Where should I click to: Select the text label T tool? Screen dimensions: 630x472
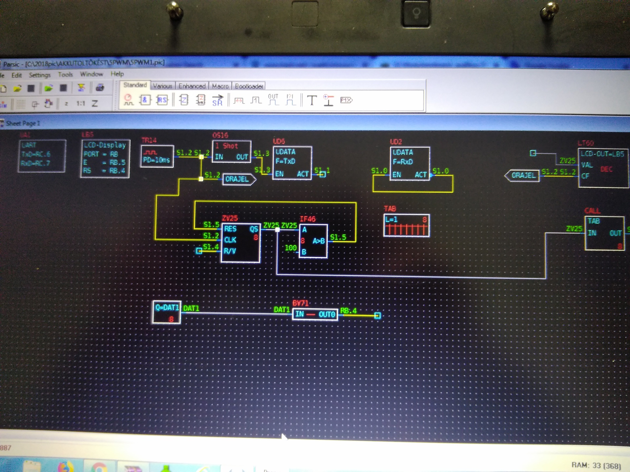pos(312,100)
